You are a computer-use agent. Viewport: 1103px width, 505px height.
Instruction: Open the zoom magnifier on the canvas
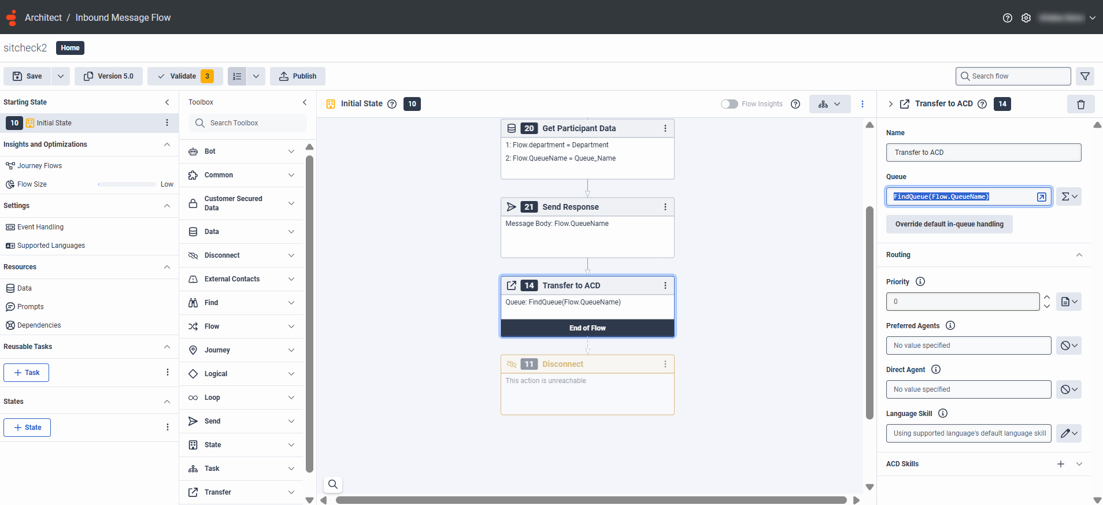point(333,484)
